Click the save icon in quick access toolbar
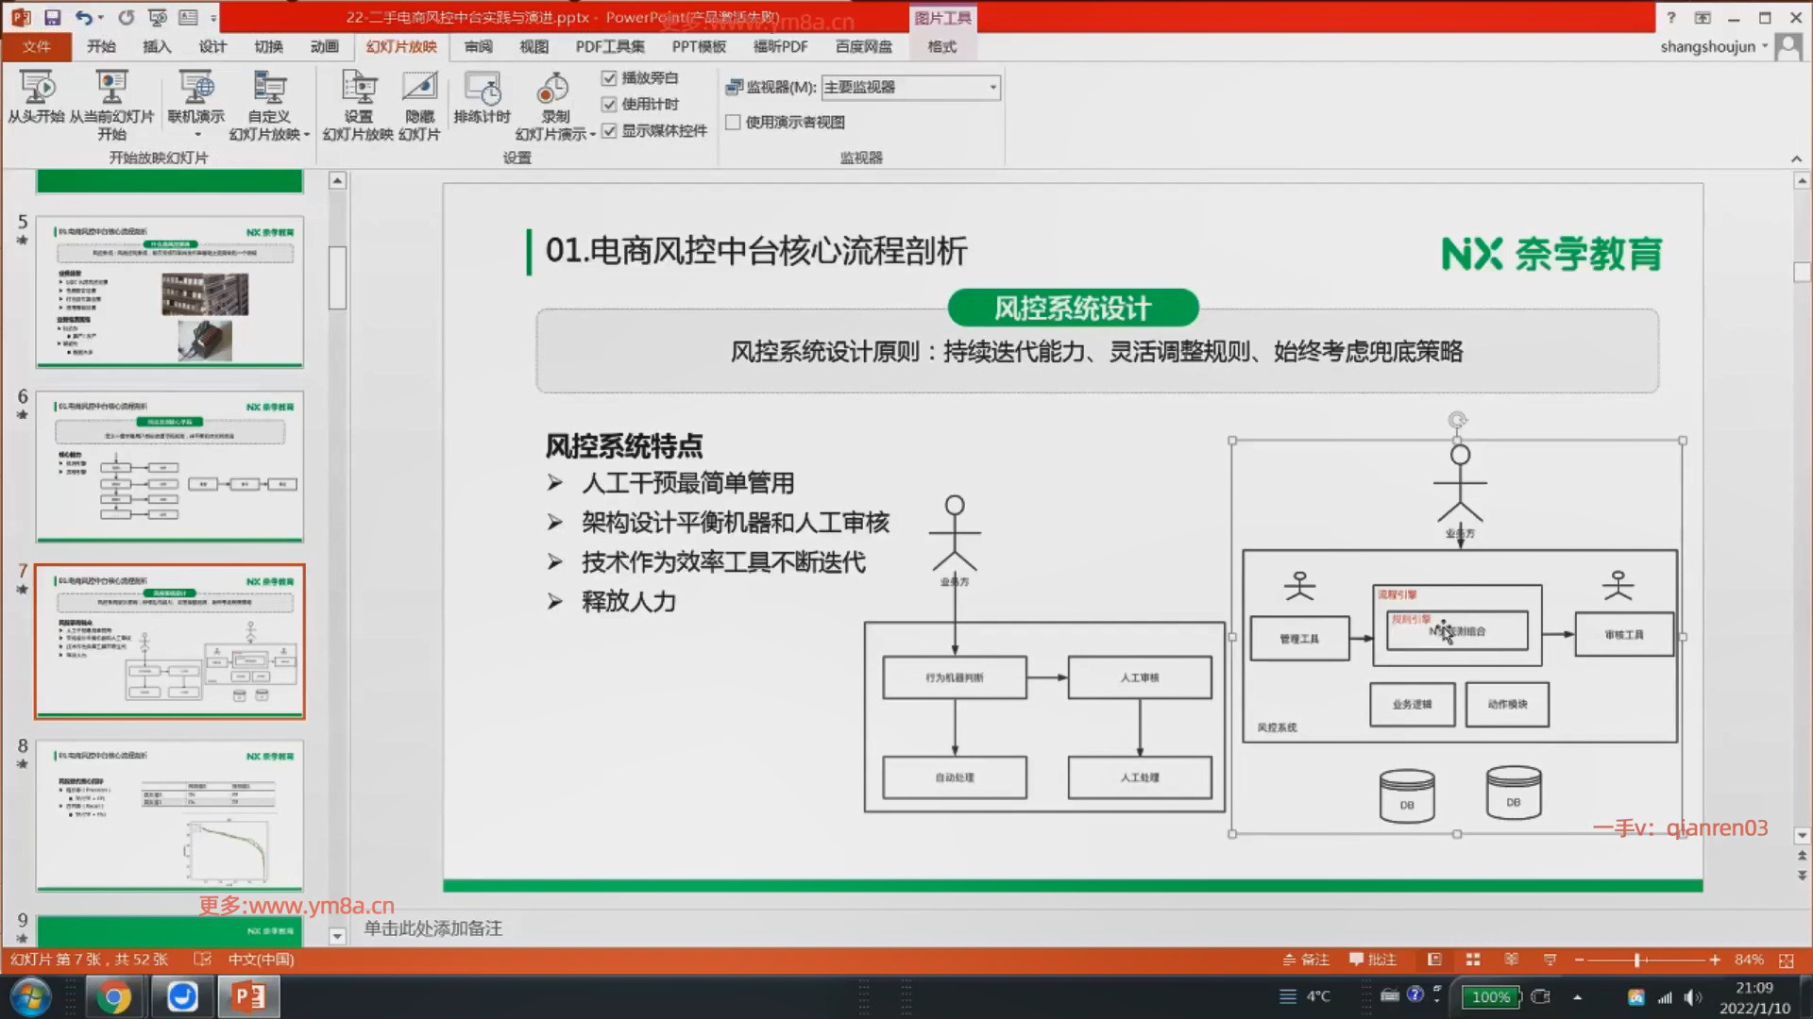 pyautogui.click(x=52, y=18)
